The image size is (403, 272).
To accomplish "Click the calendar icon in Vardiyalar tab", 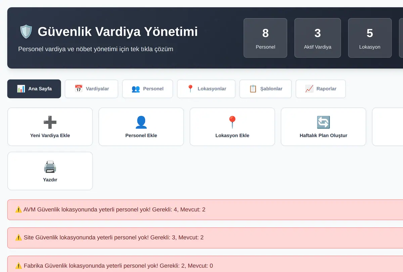I will coord(79,89).
